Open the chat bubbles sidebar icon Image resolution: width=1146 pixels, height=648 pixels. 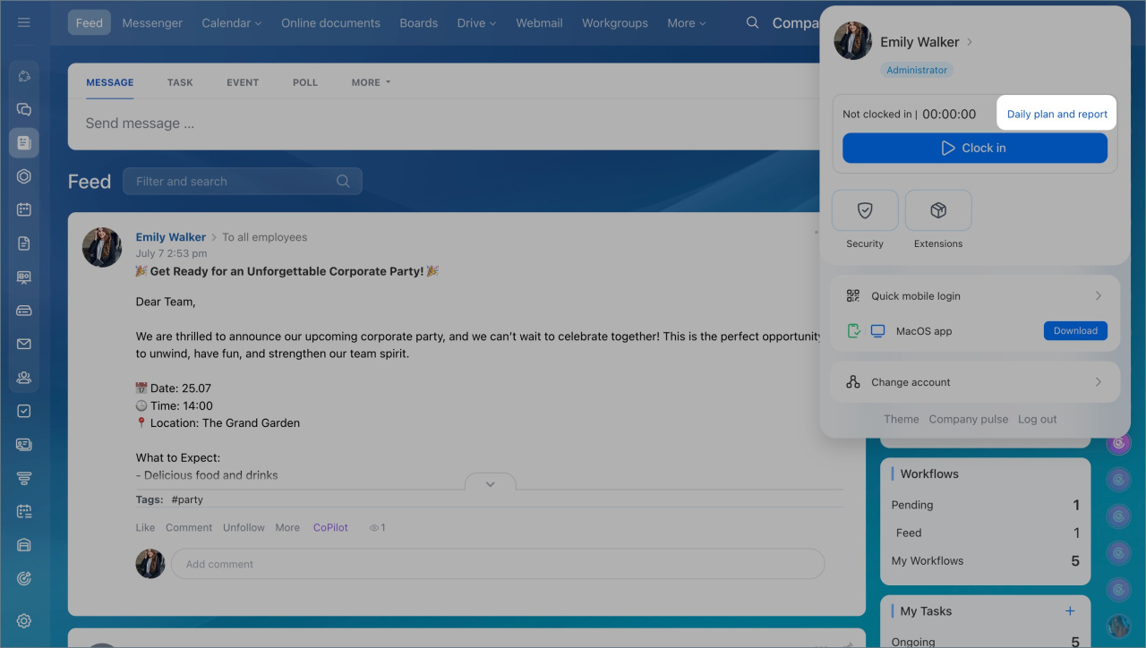point(24,109)
